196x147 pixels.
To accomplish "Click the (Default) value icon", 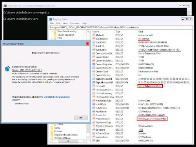I will point(94,35).
